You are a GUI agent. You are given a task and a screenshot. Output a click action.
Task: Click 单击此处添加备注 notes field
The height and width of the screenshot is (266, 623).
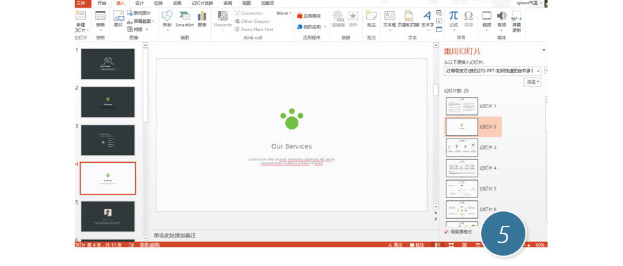click(x=175, y=236)
